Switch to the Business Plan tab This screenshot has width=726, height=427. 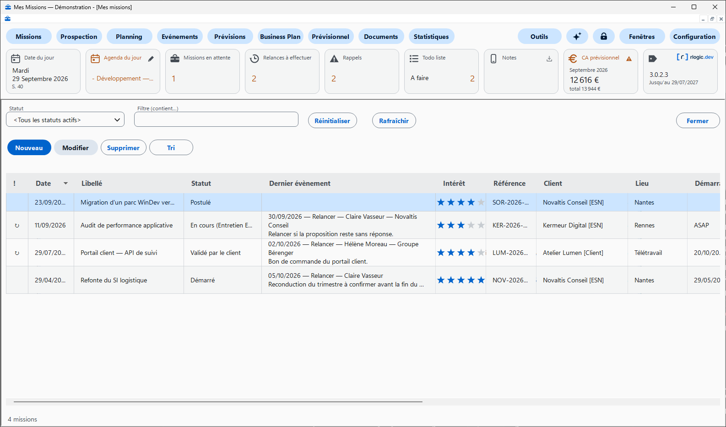pyautogui.click(x=280, y=37)
